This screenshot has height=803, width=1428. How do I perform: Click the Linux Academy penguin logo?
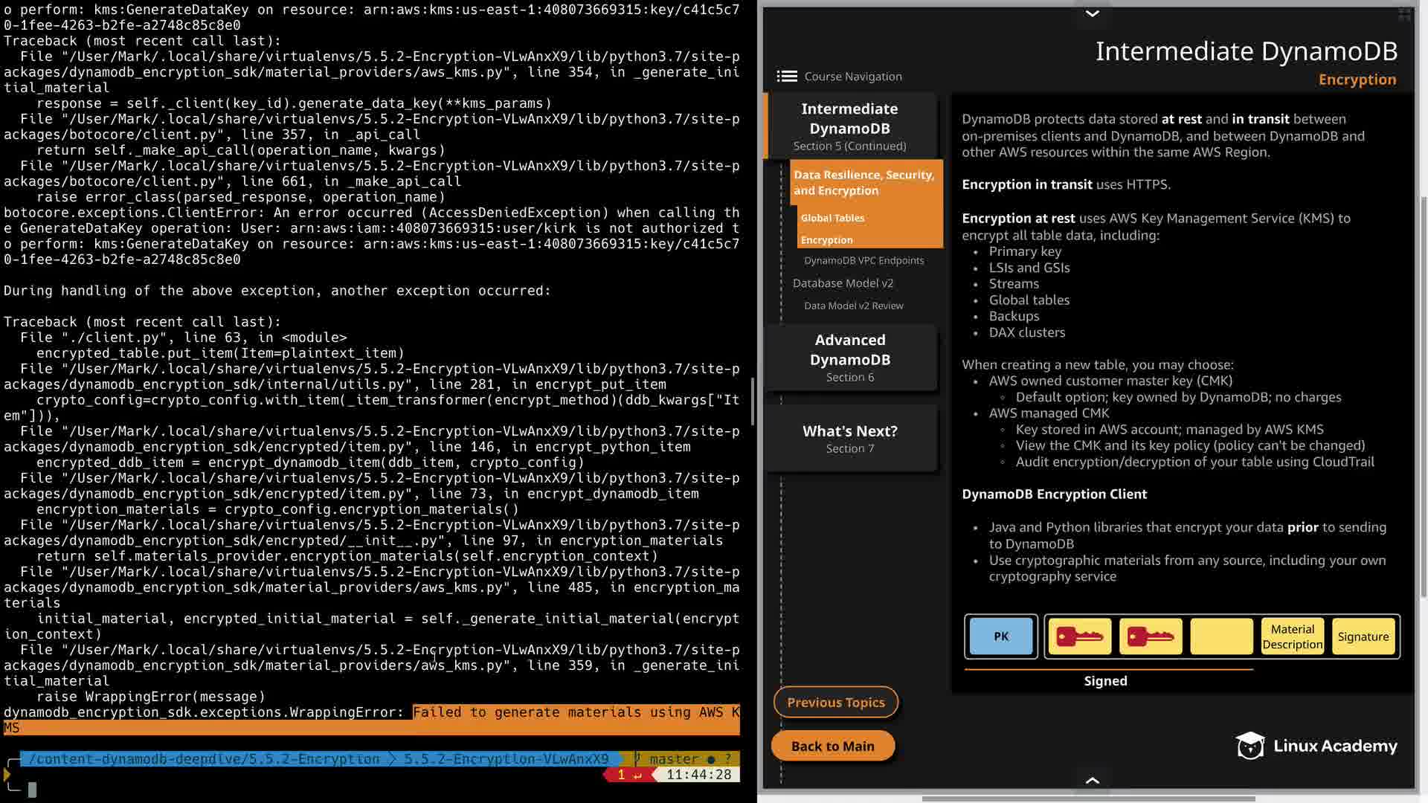pos(1250,745)
